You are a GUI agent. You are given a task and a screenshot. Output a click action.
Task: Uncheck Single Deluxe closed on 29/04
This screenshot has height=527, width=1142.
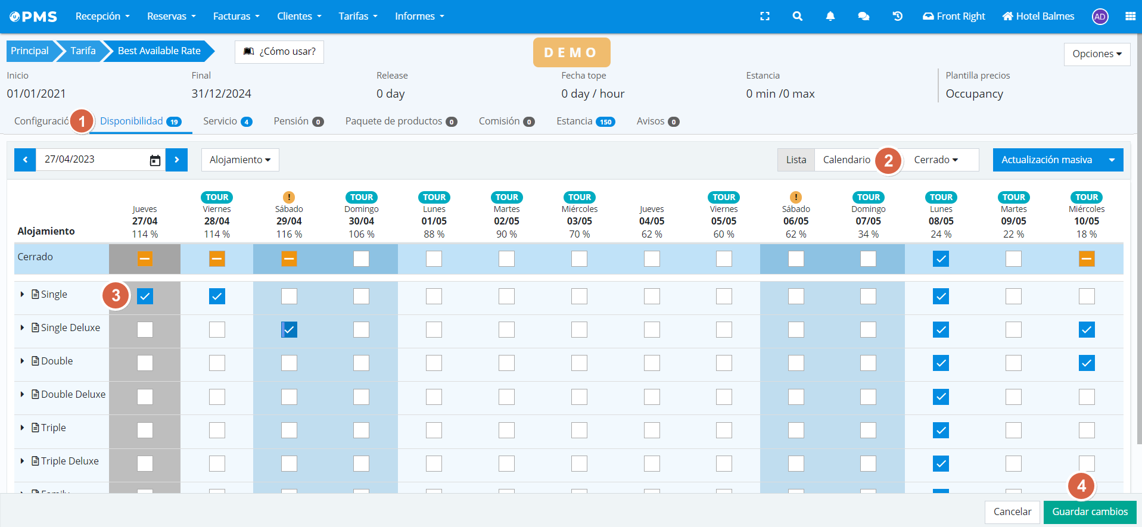point(289,329)
